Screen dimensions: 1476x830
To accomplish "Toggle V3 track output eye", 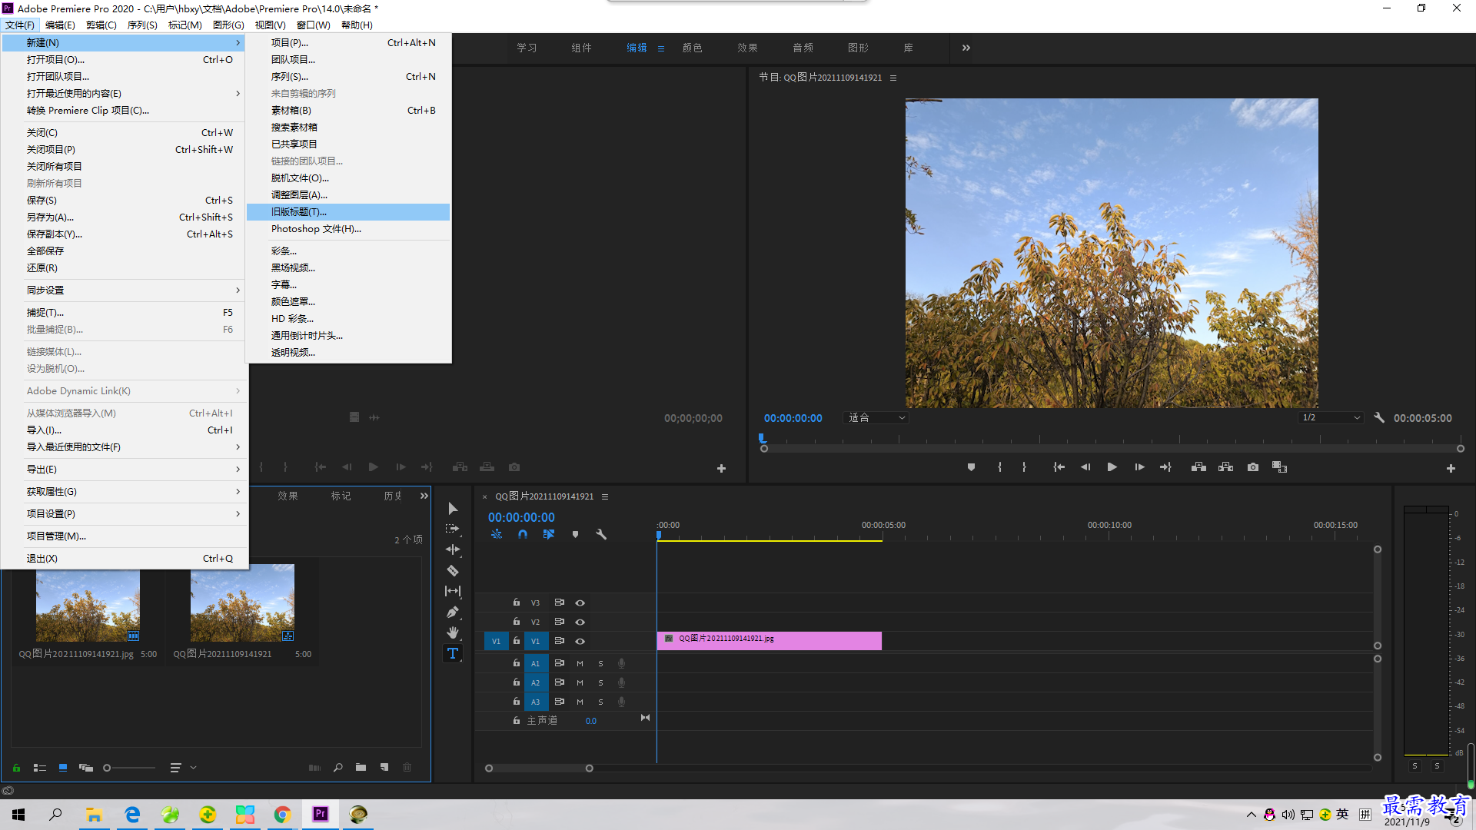I will pos(580,603).
